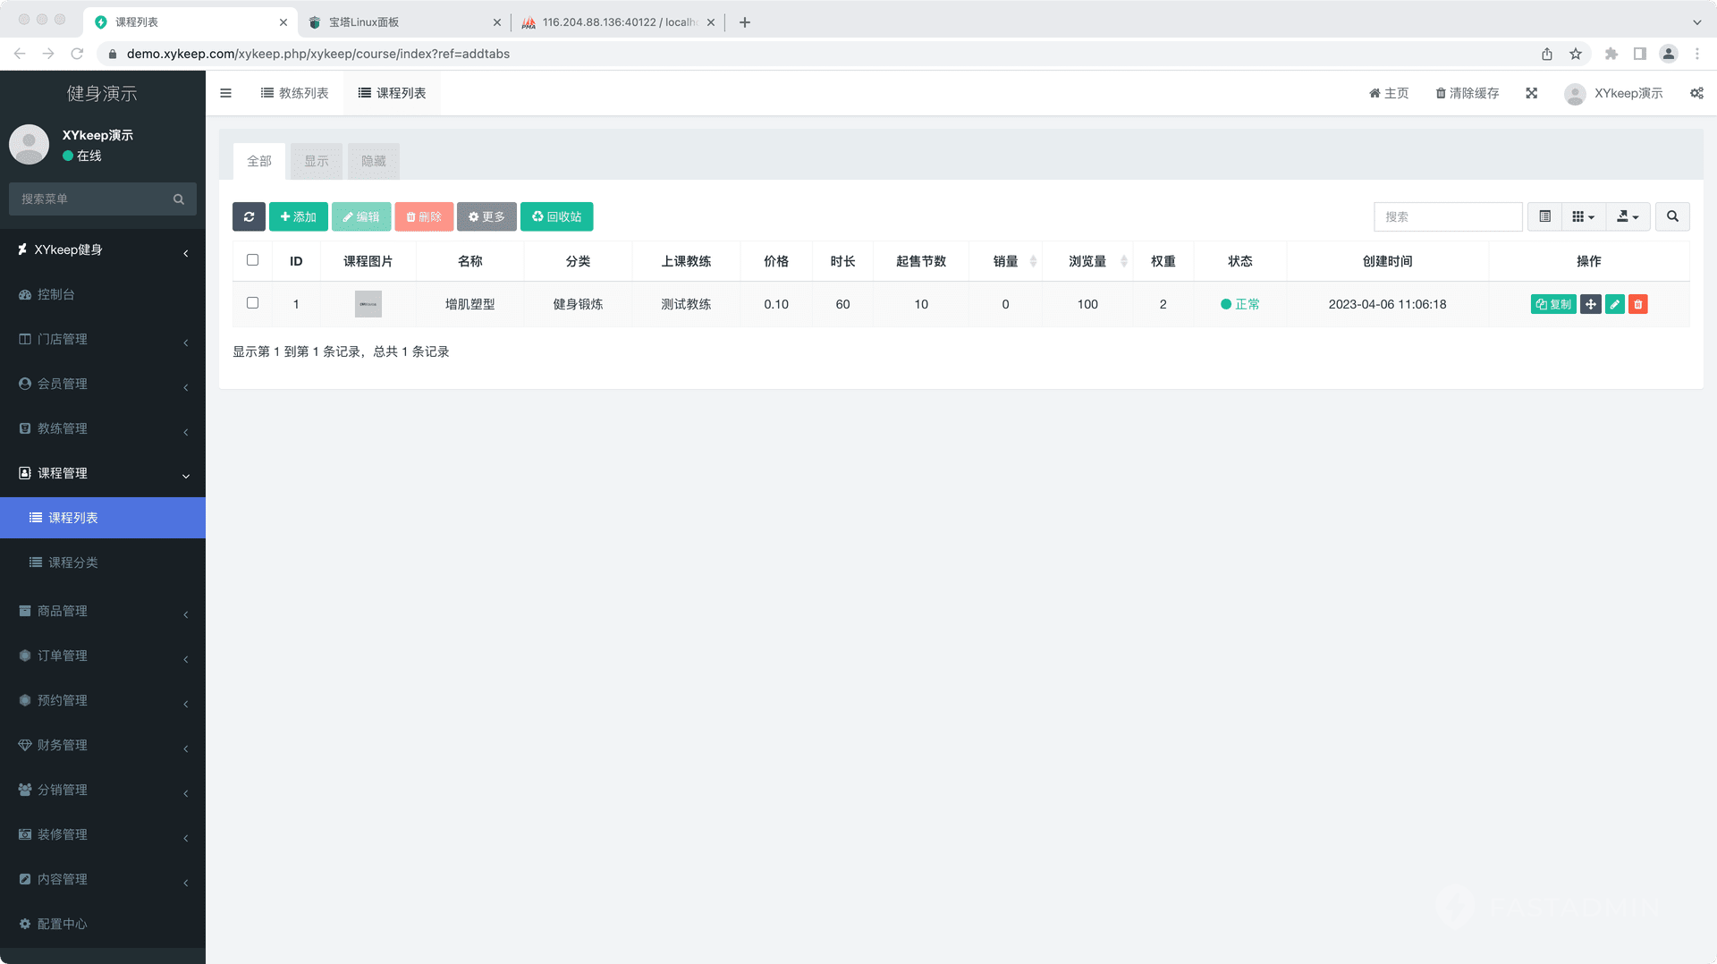1717x964 pixels.
Task: Open the export data dropdown
Action: click(x=1628, y=216)
